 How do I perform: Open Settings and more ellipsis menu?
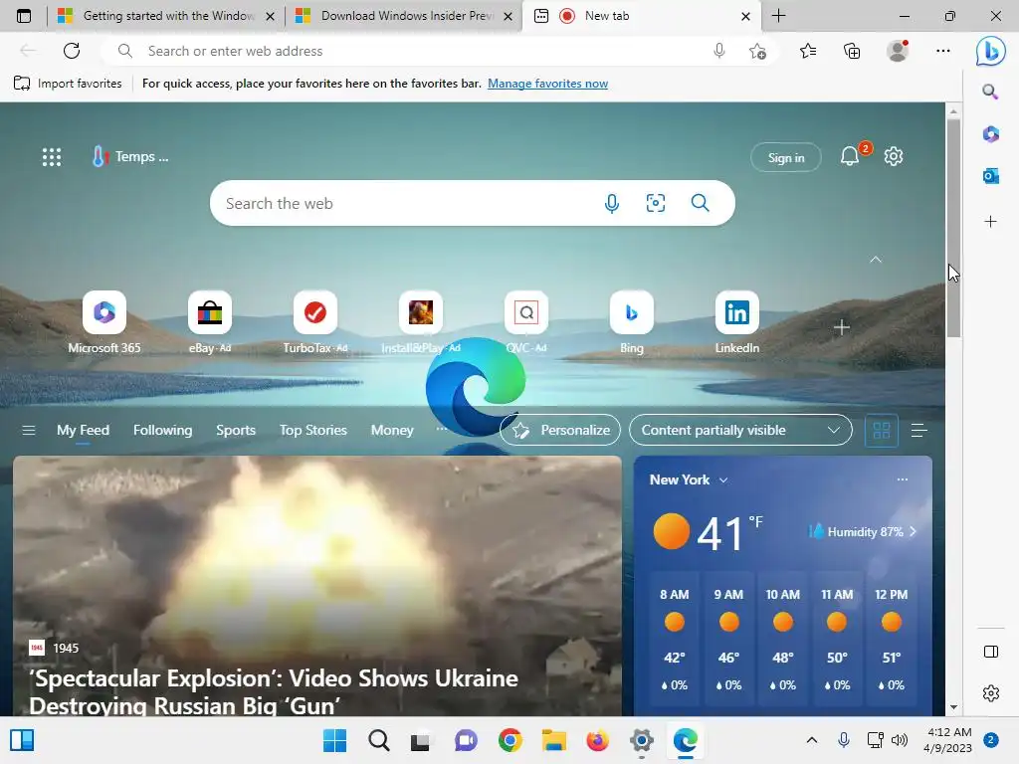click(943, 51)
